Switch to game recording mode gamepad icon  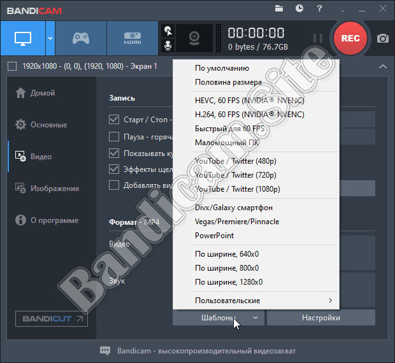(x=80, y=38)
